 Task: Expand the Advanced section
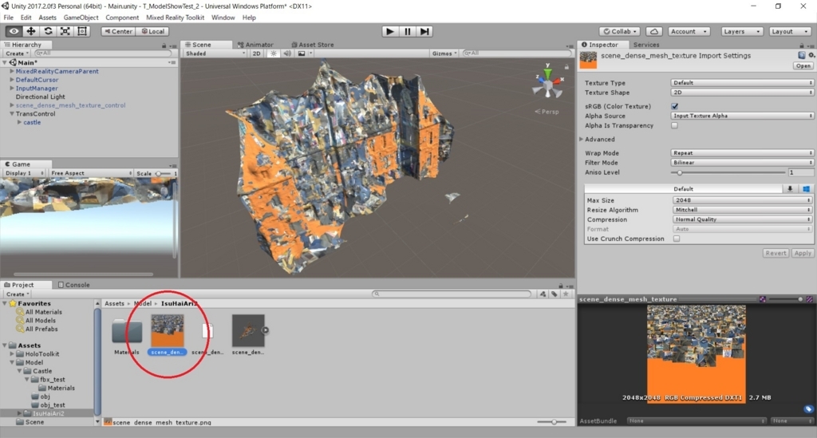(582, 140)
